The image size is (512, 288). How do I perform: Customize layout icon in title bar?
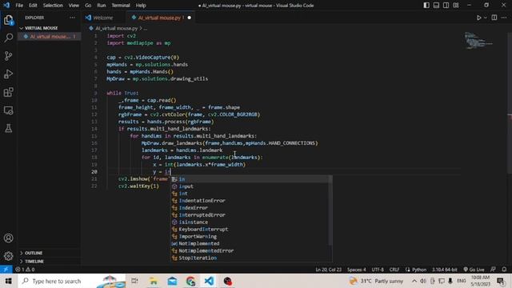tap(456, 6)
